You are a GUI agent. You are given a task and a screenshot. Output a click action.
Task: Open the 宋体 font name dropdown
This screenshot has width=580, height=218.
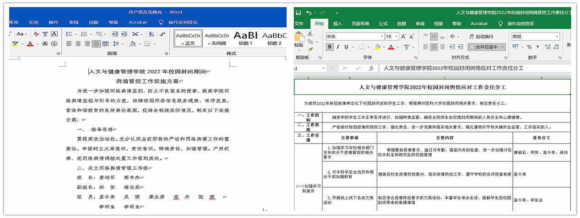380,37
